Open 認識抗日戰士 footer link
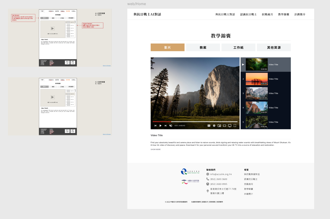The height and width of the screenshot is (219, 330). (251, 179)
